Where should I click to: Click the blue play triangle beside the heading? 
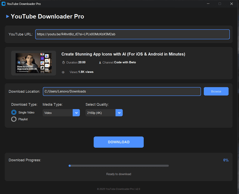point(7,16)
